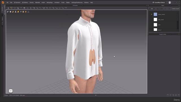The height and width of the screenshot is (102, 181).
Task: Click the white avatar figure icon in viewport
Action: click(x=16, y=12)
